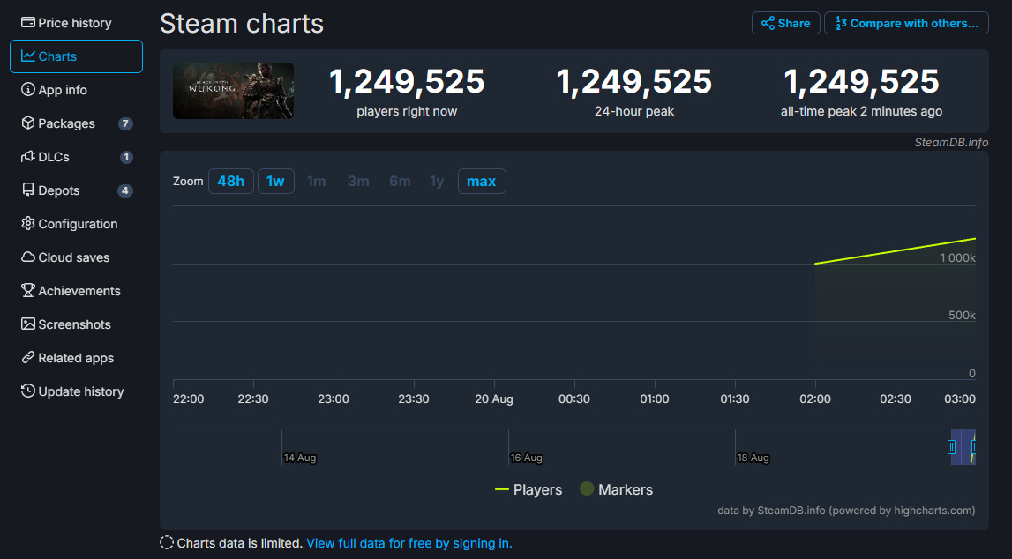This screenshot has width=1012, height=559.
Task: Click the Update history clock icon
Action: [27, 391]
